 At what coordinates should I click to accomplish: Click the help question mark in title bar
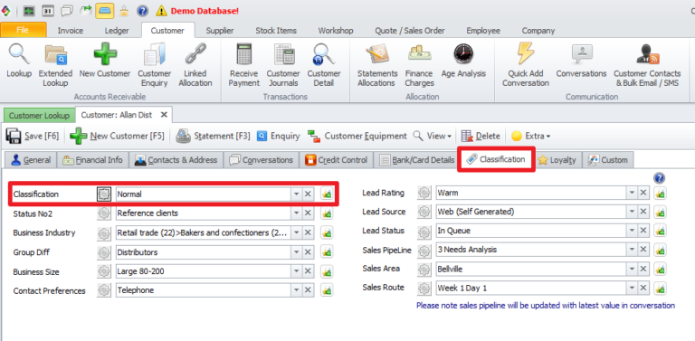(142, 10)
